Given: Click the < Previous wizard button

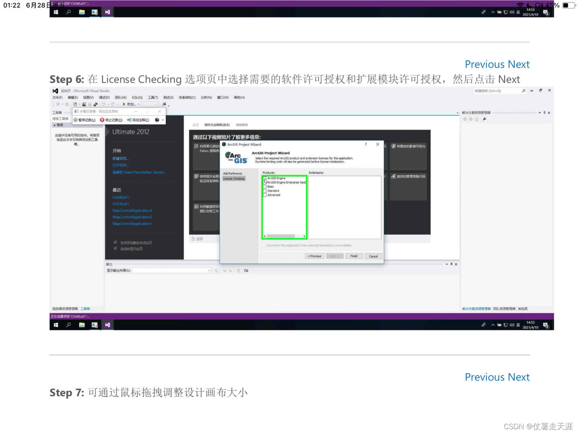Looking at the screenshot, I should (314, 256).
